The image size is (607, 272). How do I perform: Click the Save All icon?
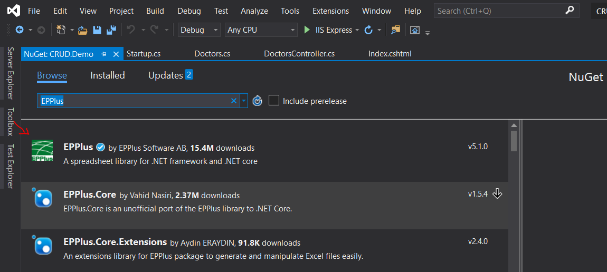point(111,30)
